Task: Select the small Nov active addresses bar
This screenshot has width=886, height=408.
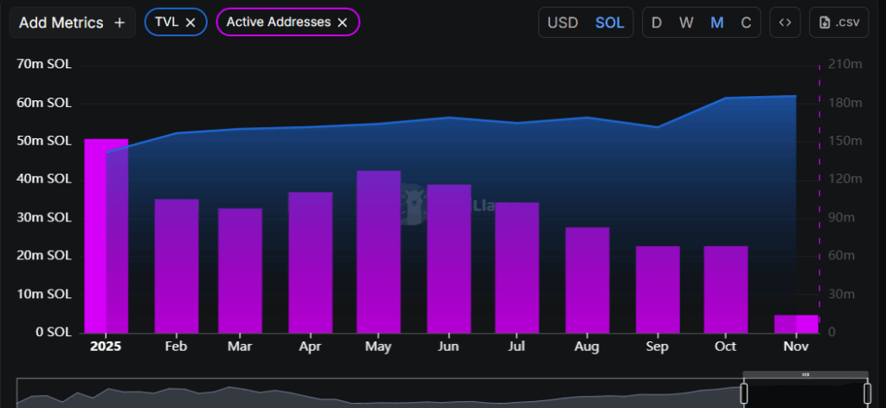Action: pos(795,324)
